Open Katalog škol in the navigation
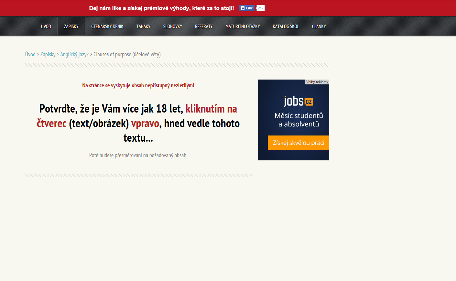This screenshot has width=456, height=281. (x=286, y=26)
